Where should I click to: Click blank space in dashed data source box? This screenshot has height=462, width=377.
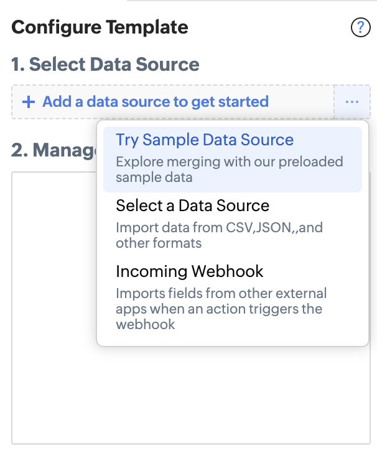tap(302, 102)
